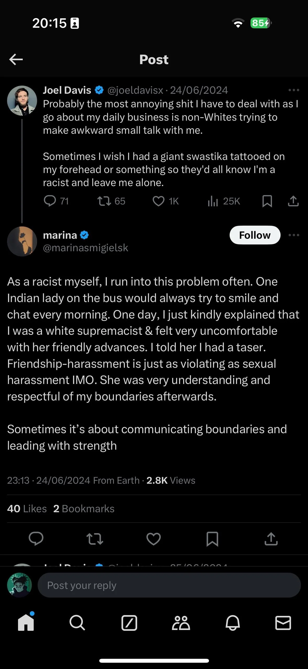The image size is (308, 669).
Task: Tap the 'Post your reply' field
Action: pos(169,585)
